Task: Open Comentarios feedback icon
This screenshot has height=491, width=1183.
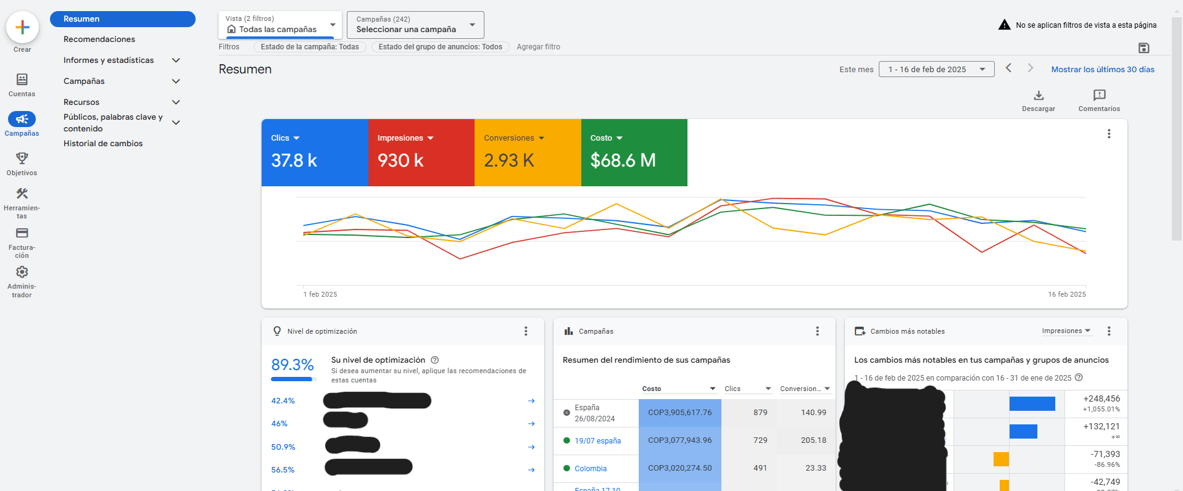Action: 1099,96
